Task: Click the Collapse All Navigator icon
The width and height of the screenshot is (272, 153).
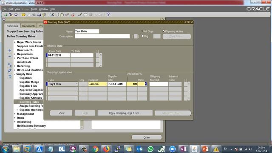Action: pyautogui.click(x=9, y=76)
